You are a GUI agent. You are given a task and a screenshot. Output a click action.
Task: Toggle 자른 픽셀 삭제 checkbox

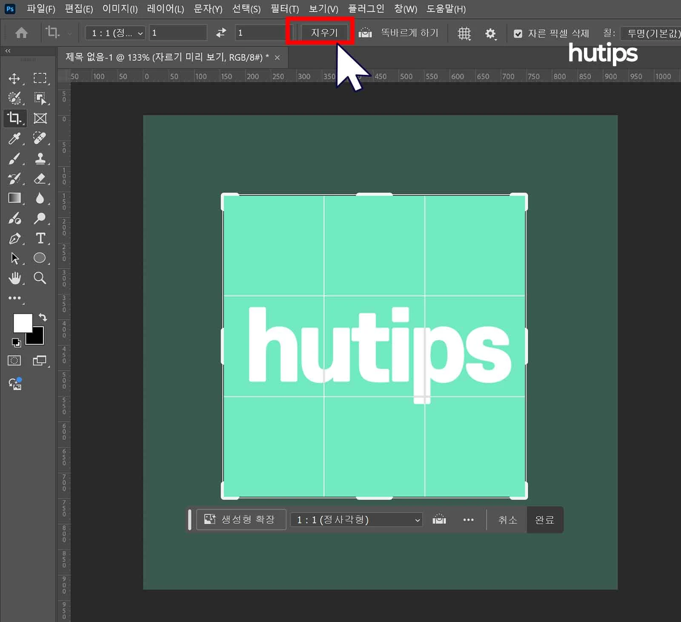pyautogui.click(x=518, y=34)
